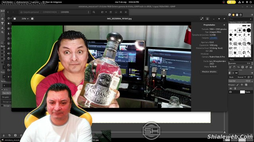Lock layer alpha channel

[246, 85]
